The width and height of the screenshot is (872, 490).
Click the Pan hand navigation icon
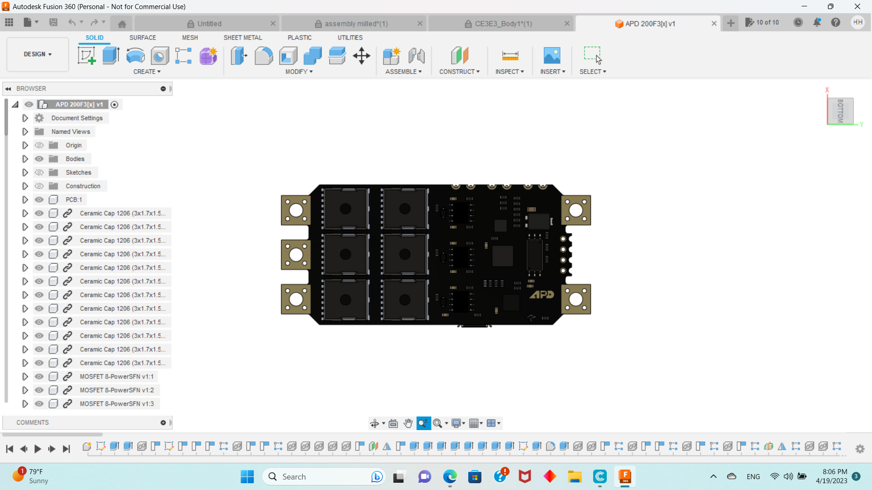tap(408, 423)
